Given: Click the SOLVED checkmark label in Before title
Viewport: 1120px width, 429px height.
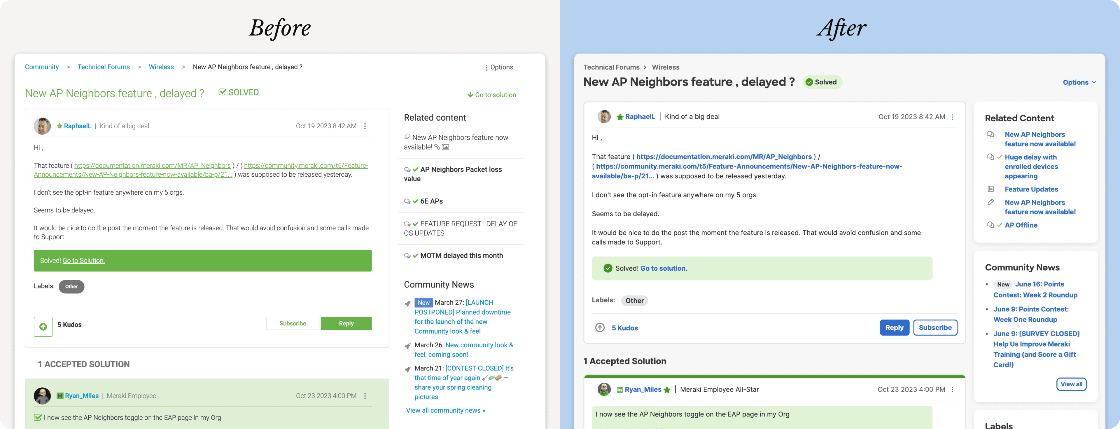Looking at the screenshot, I should pyautogui.click(x=238, y=92).
